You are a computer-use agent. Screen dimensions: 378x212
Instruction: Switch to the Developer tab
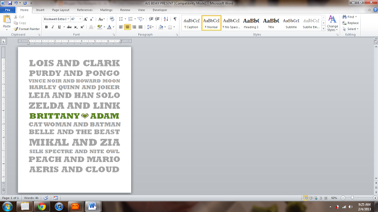159,10
